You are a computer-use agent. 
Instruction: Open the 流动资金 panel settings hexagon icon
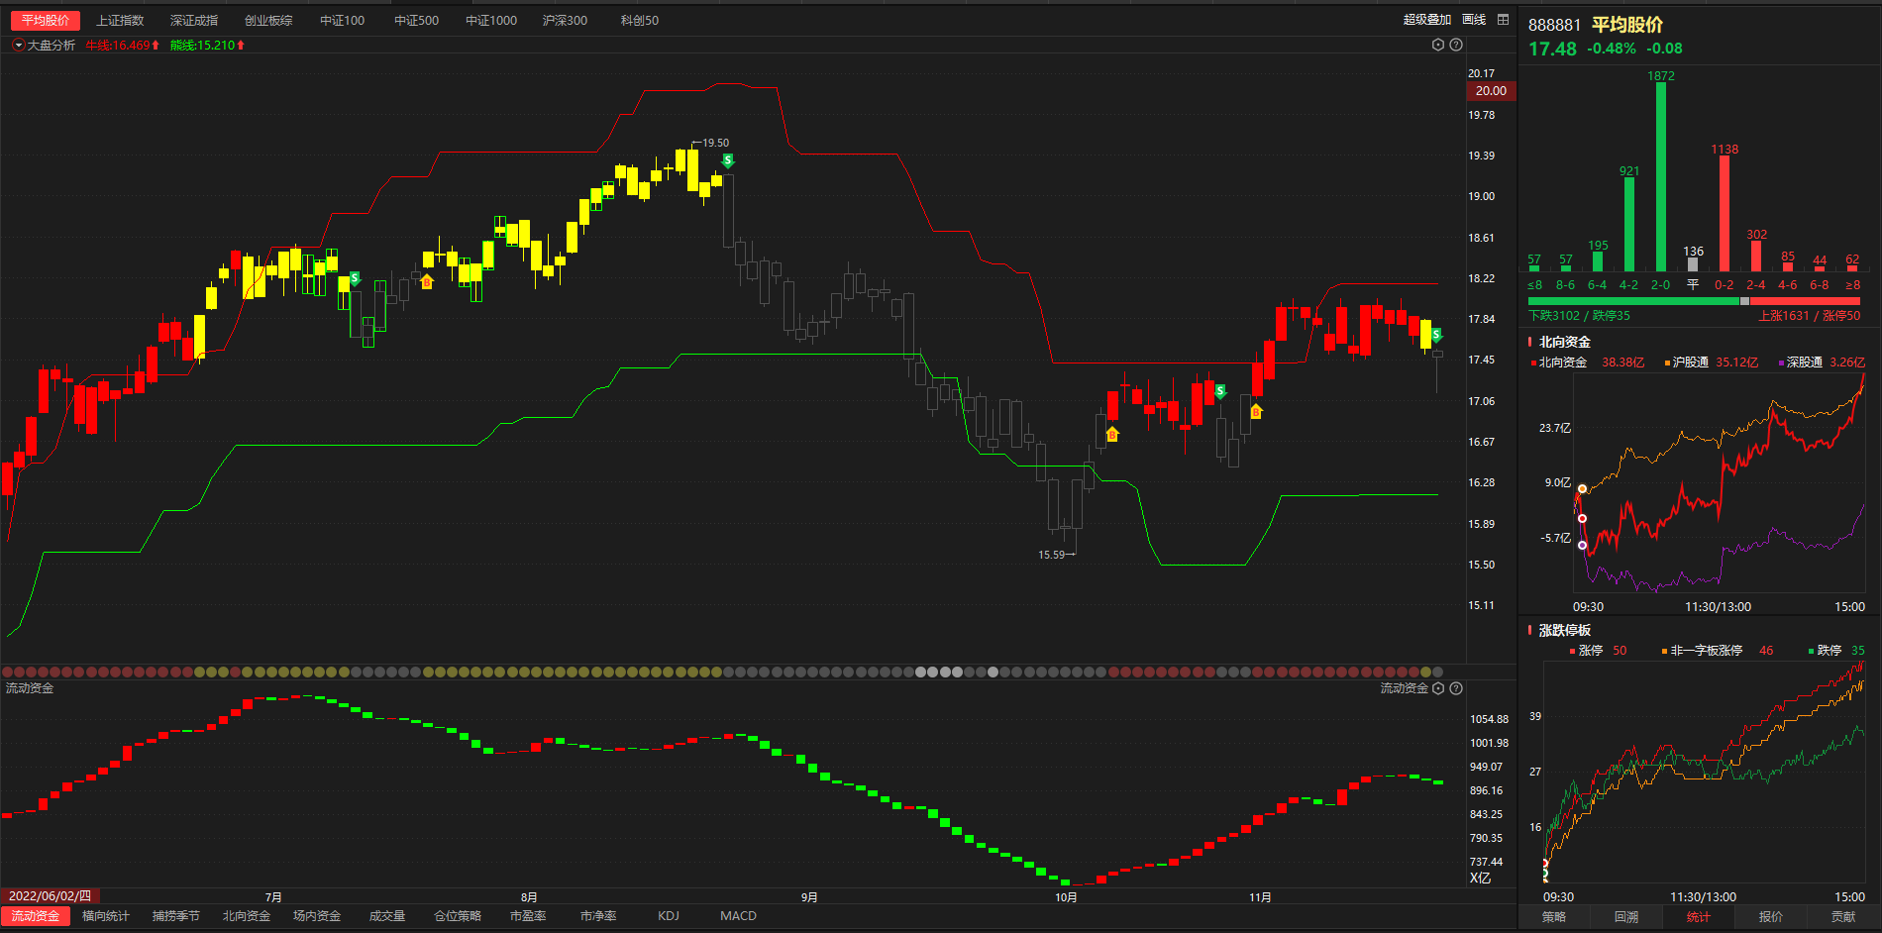[x=1438, y=688]
